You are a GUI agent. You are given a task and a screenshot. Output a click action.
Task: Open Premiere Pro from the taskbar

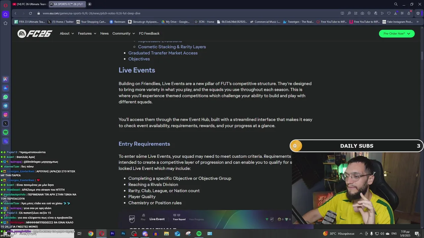coord(112,234)
